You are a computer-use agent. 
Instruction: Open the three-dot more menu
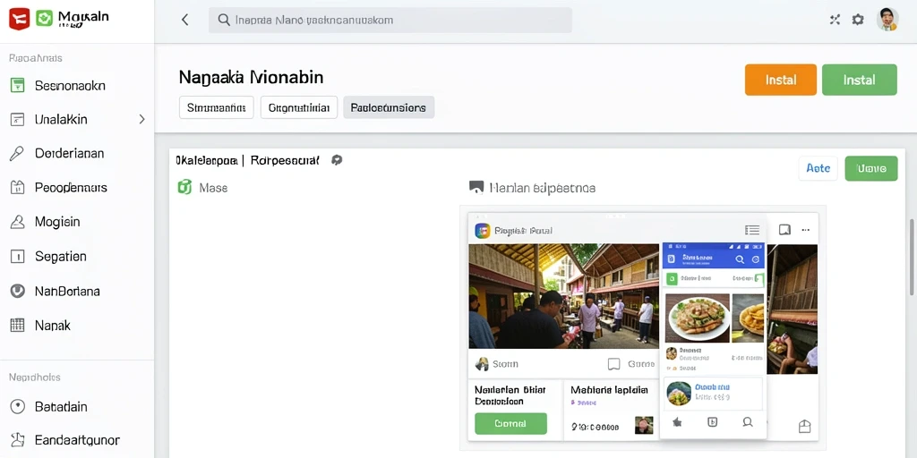click(805, 230)
